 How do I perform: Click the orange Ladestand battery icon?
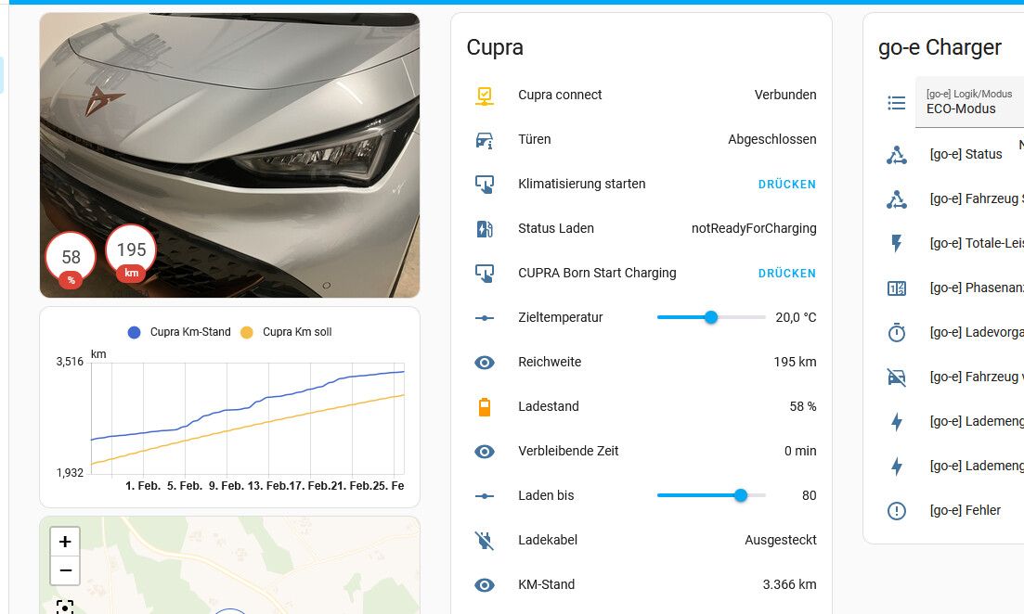coord(484,407)
